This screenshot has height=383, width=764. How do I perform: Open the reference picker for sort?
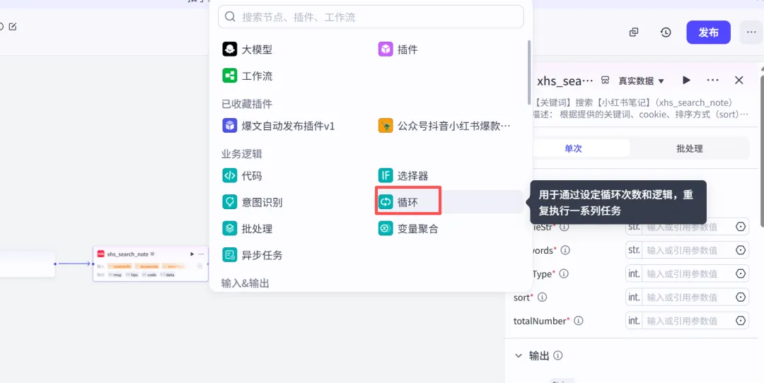(x=741, y=297)
